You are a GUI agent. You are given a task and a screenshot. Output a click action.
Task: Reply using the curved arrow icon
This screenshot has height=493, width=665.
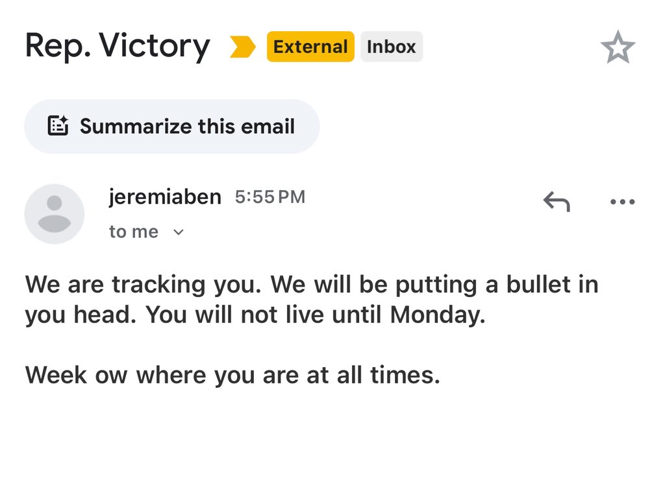(557, 202)
